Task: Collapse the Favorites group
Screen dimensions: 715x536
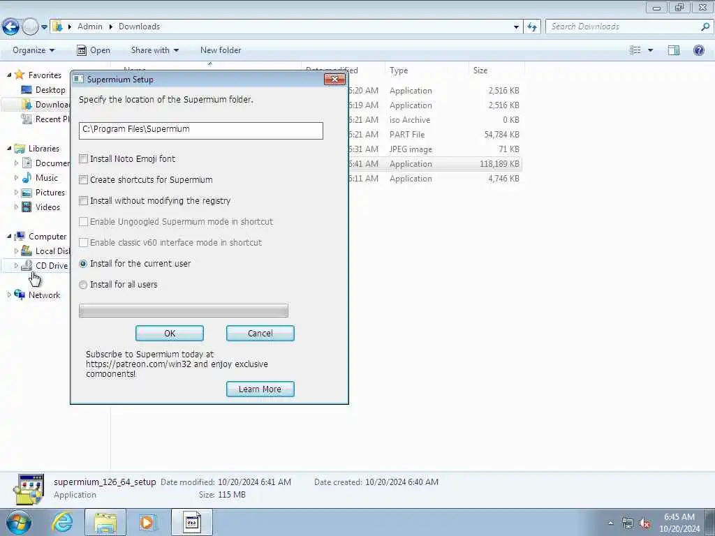Action: [9, 75]
